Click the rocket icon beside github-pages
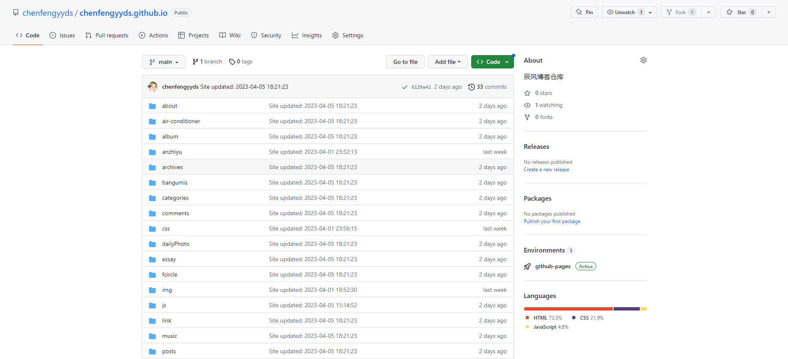788x359 pixels. pyautogui.click(x=527, y=267)
